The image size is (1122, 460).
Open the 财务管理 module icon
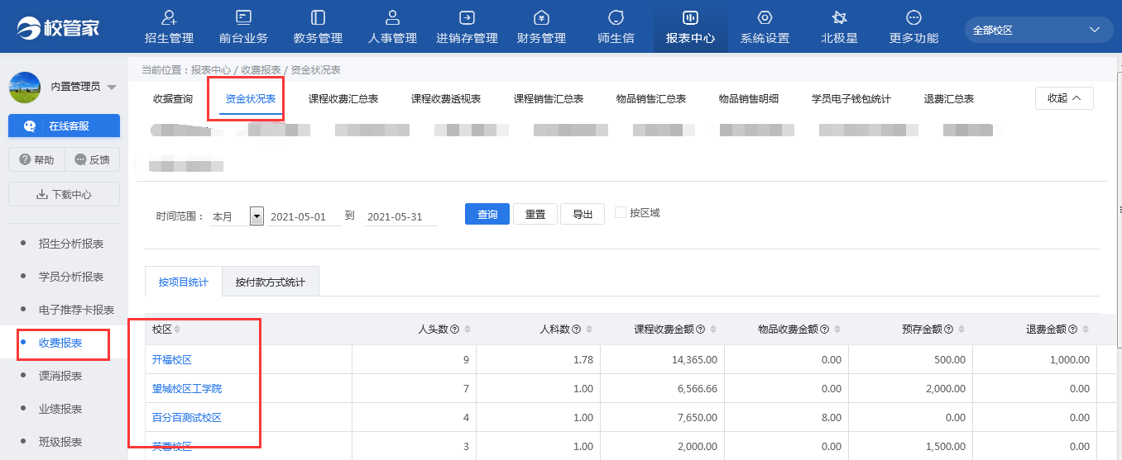(x=541, y=17)
